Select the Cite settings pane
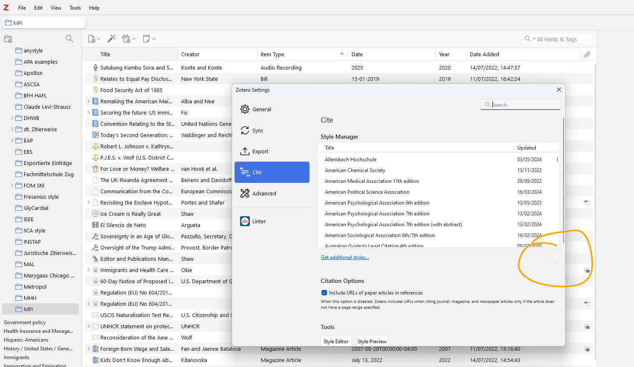This screenshot has height=367, width=634. coord(272,172)
